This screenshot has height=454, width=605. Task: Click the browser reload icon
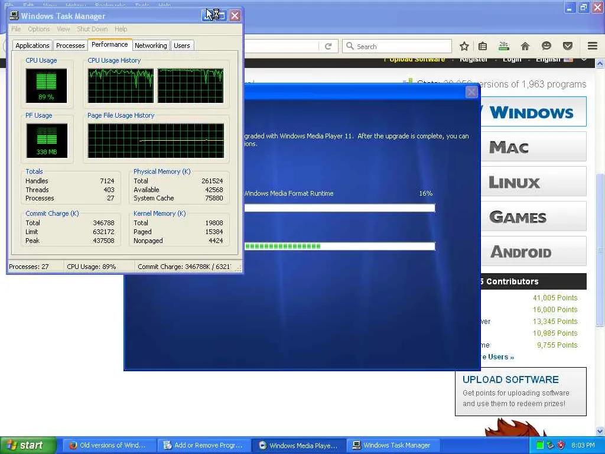(x=328, y=46)
